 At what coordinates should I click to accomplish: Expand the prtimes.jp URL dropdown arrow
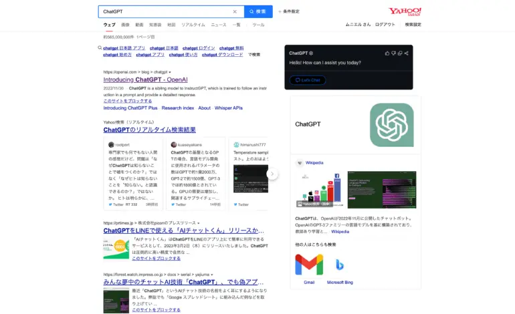tap(199, 223)
